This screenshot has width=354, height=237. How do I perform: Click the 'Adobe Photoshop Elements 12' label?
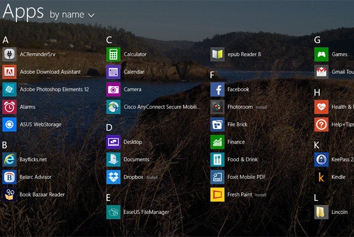click(54, 89)
